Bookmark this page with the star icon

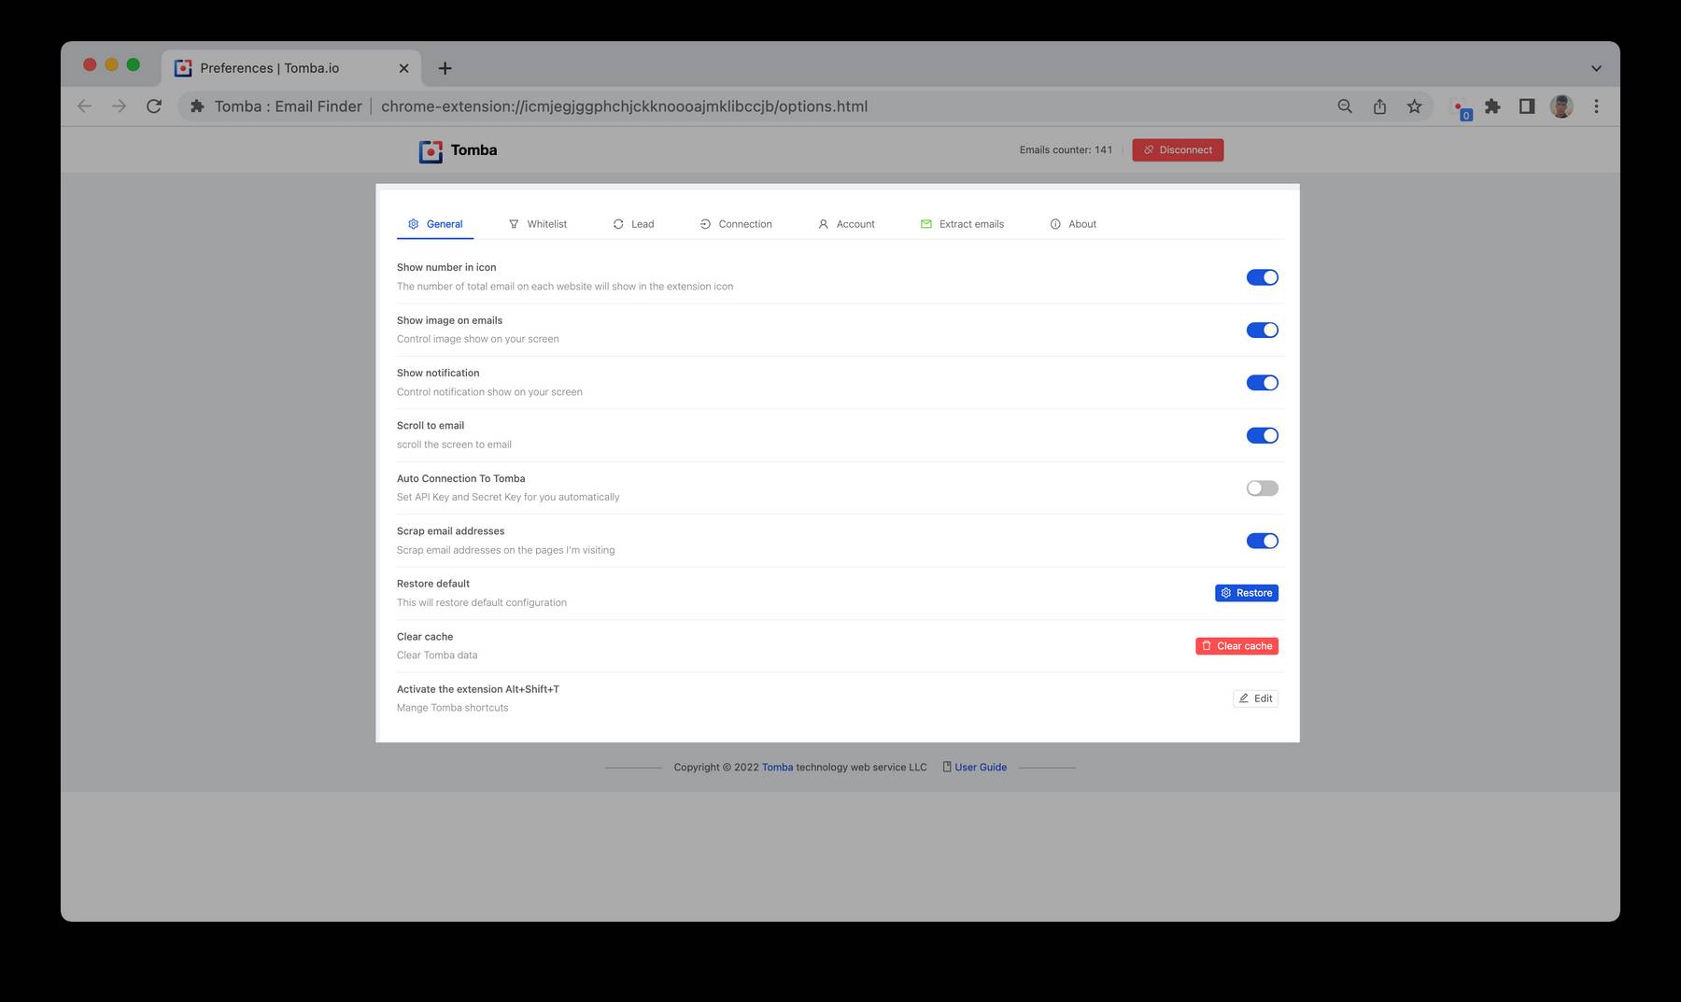pos(1415,106)
